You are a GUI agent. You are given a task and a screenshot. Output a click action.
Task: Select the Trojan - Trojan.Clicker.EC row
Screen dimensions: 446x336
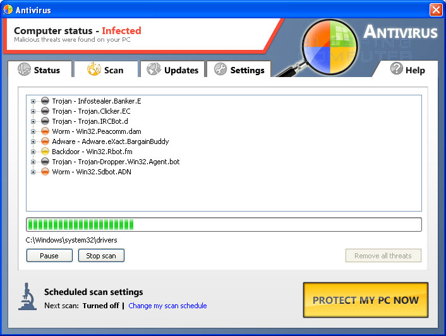(x=91, y=111)
